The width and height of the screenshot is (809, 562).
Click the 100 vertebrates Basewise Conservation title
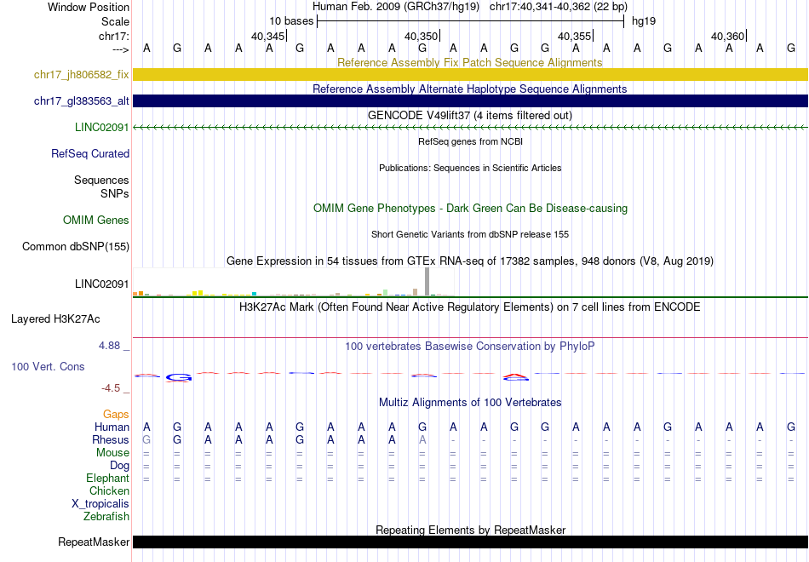470,347
